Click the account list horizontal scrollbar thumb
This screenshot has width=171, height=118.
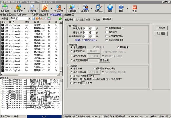point(11,74)
